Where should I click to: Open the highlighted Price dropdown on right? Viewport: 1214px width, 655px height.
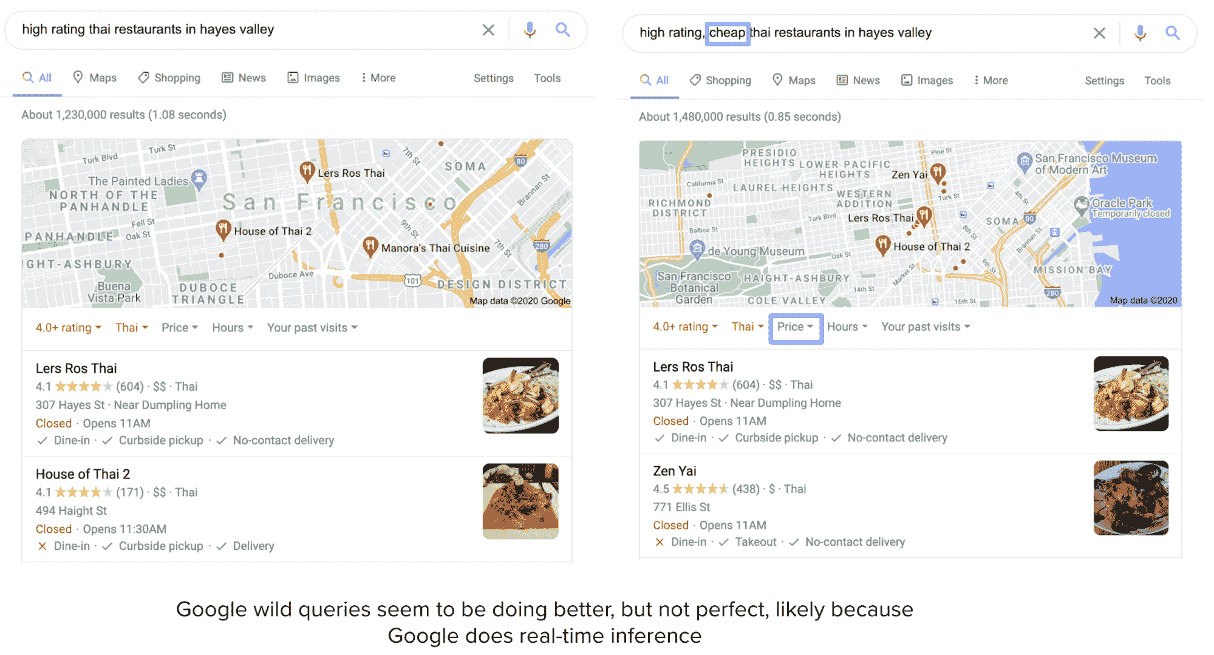[x=795, y=327]
